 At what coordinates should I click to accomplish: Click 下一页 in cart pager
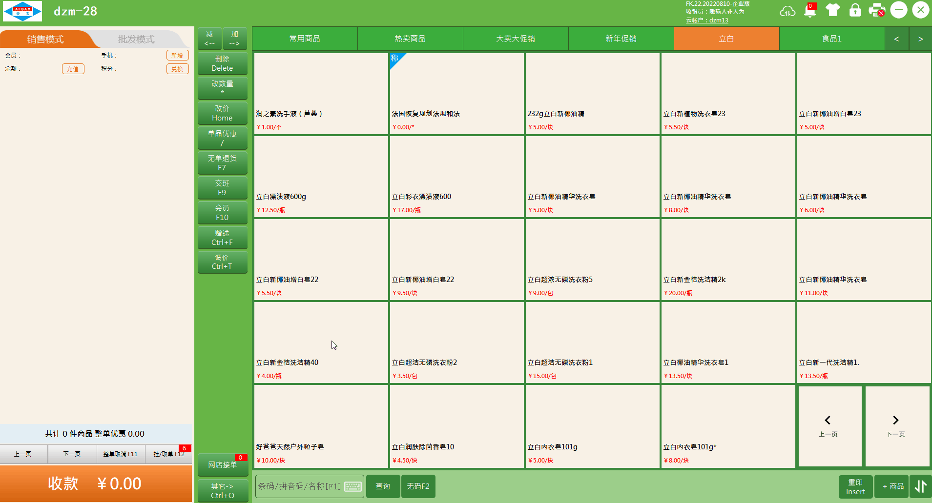(72, 454)
